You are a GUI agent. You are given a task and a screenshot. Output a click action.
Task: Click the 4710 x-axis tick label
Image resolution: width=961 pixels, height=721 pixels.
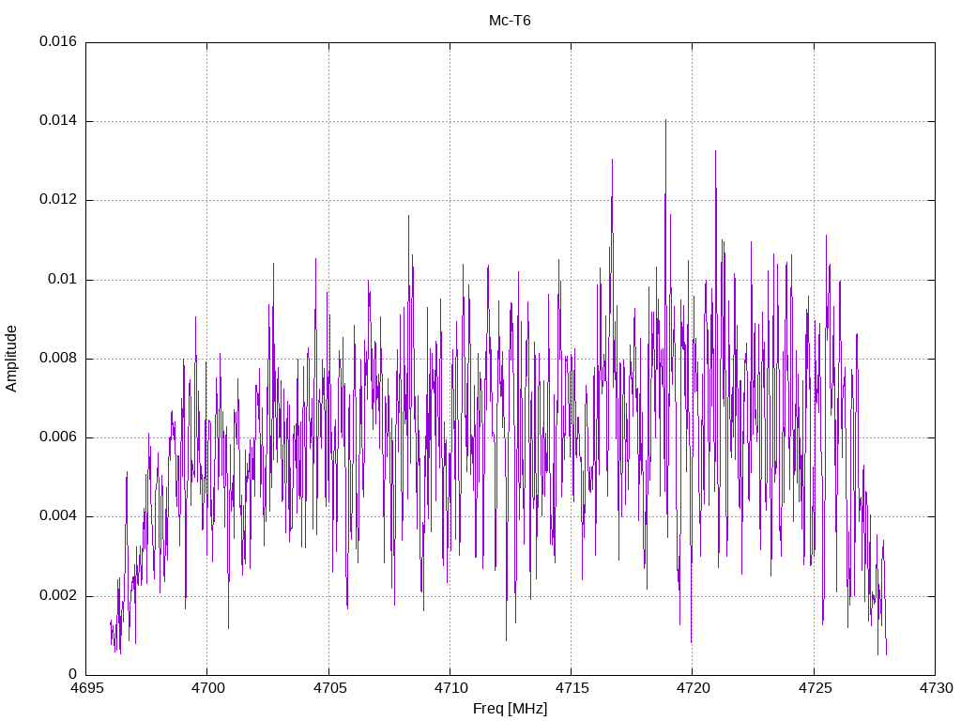point(450,688)
